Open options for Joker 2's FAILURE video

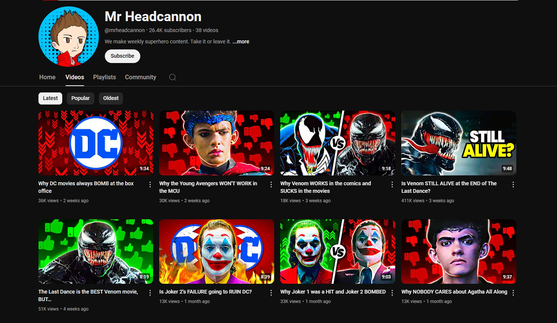click(271, 293)
